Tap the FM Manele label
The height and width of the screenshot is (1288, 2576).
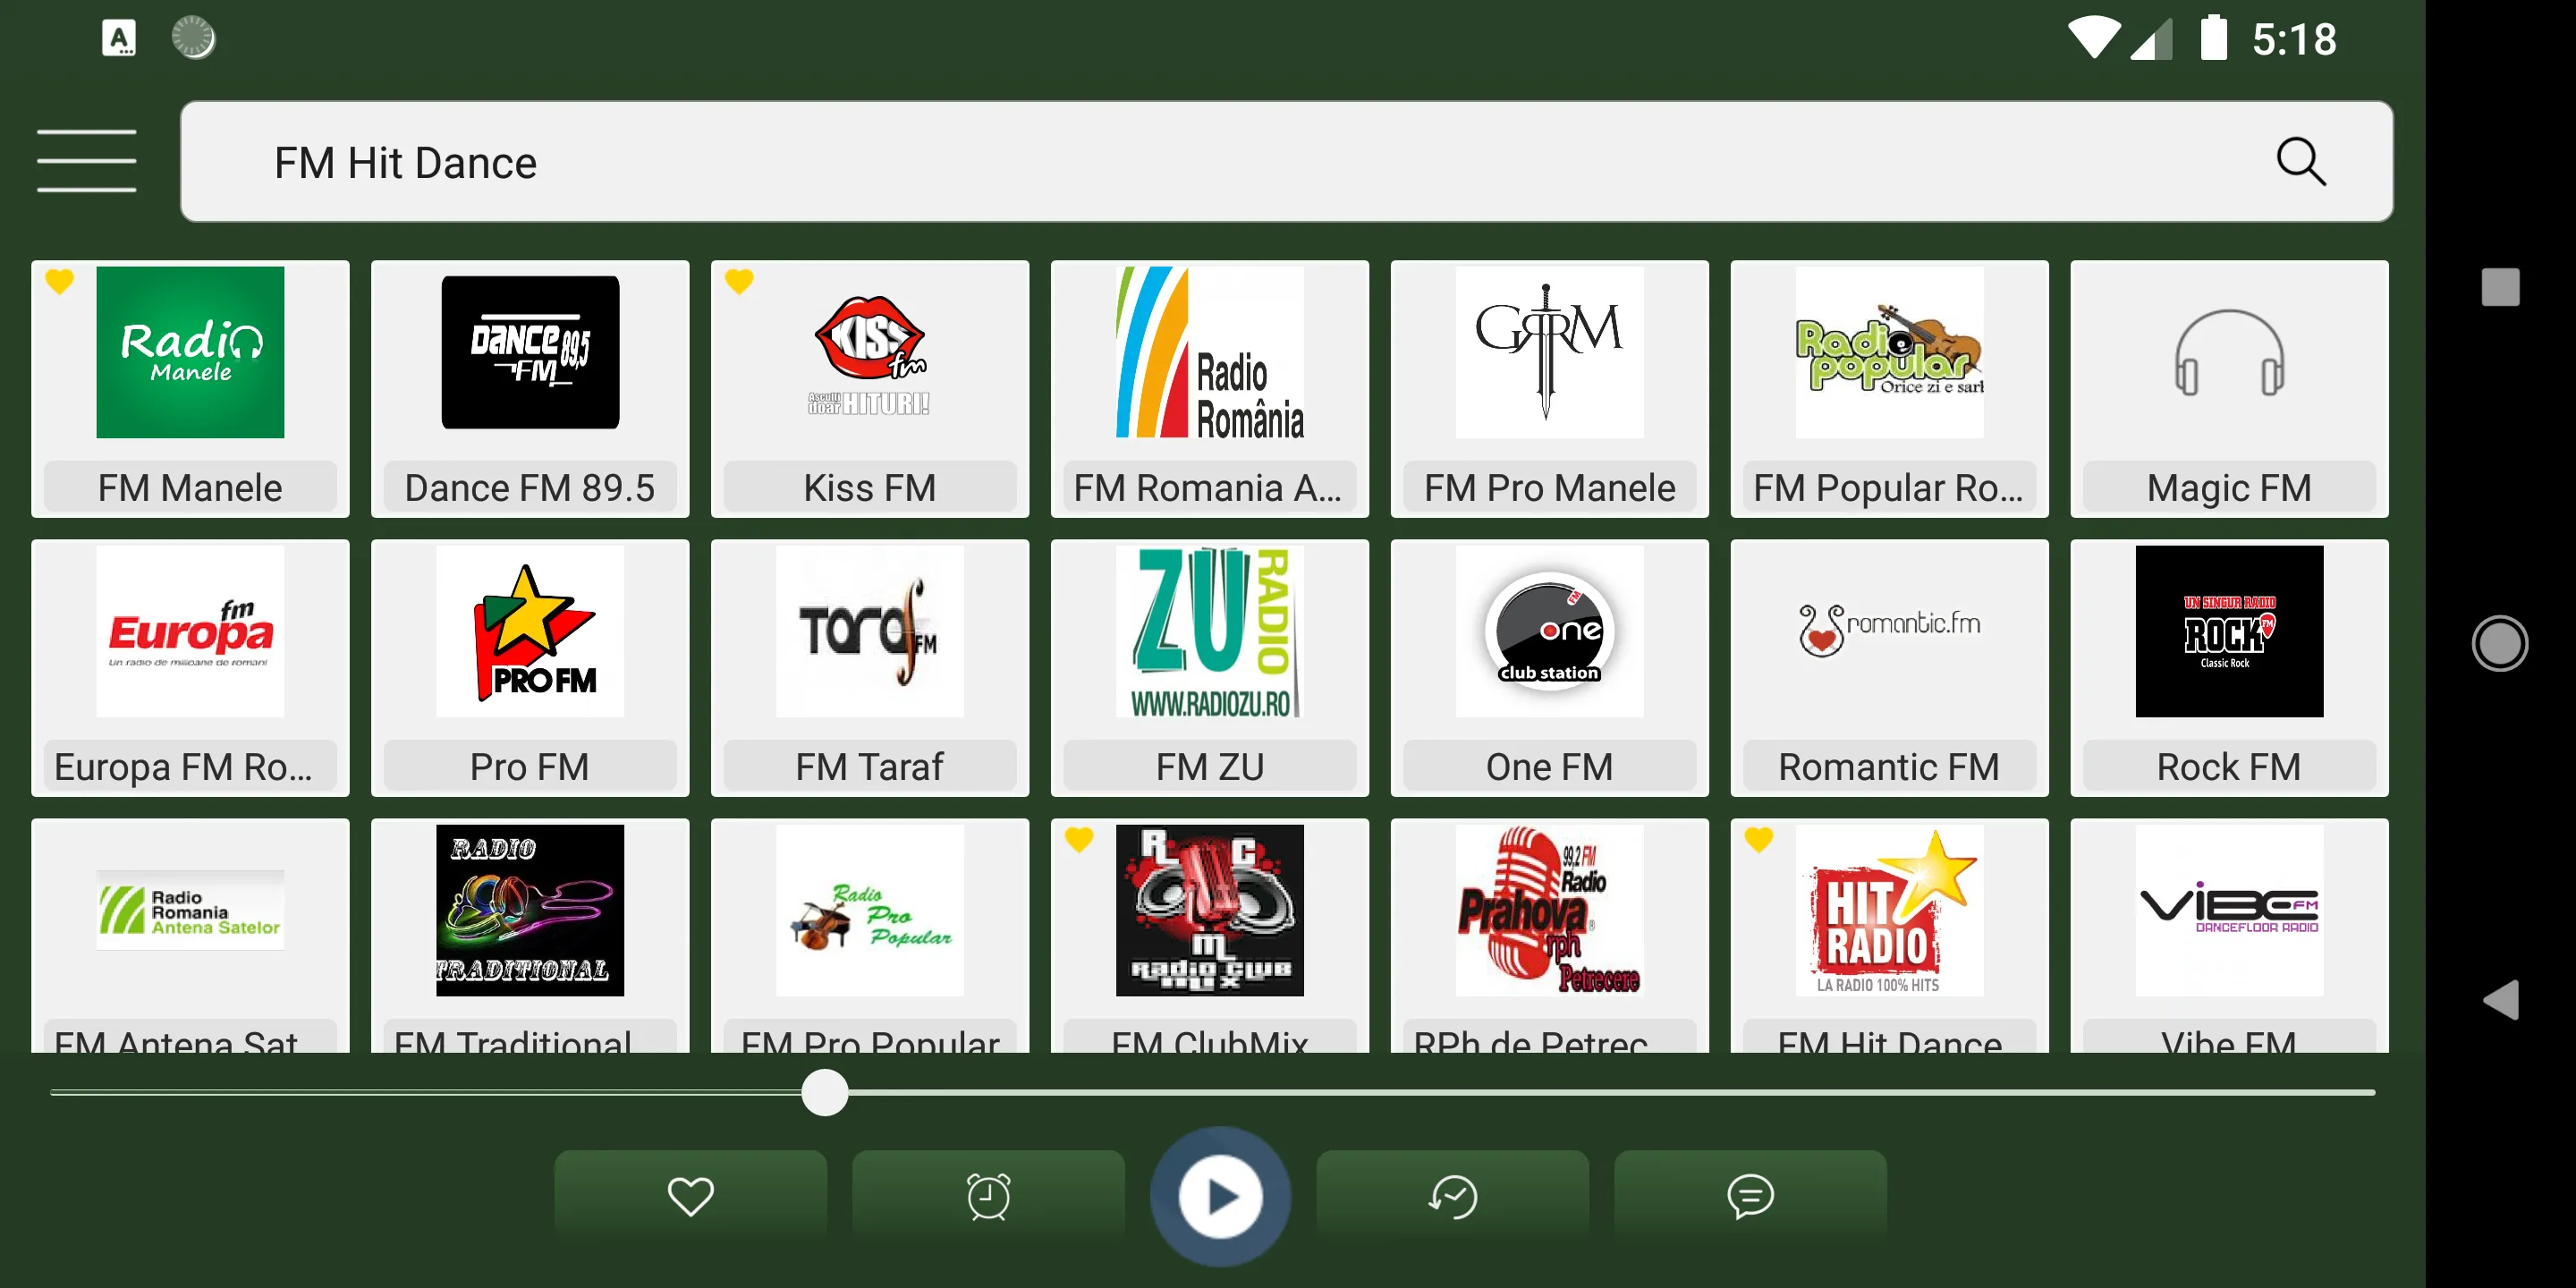click(190, 488)
